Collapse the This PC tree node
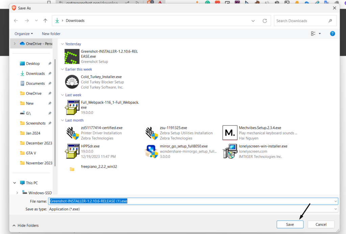This screenshot has width=346, height=234. pyautogui.click(x=15, y=183)
